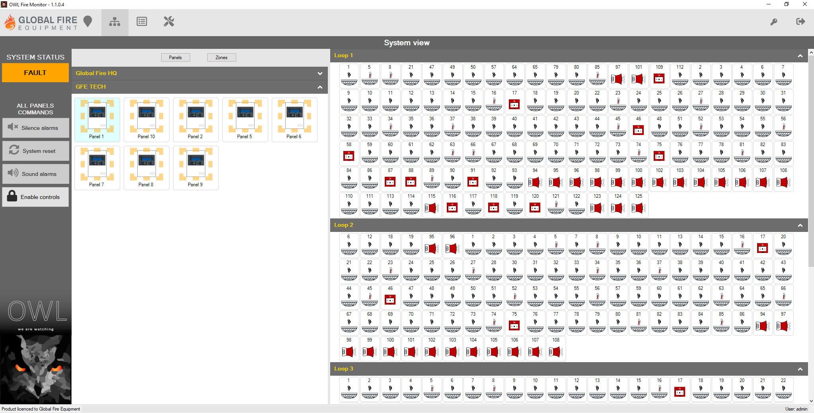Viewport: 814px width, 413px height.
Task: Open the network tree system view icon
Action: [x=115, y=22]
